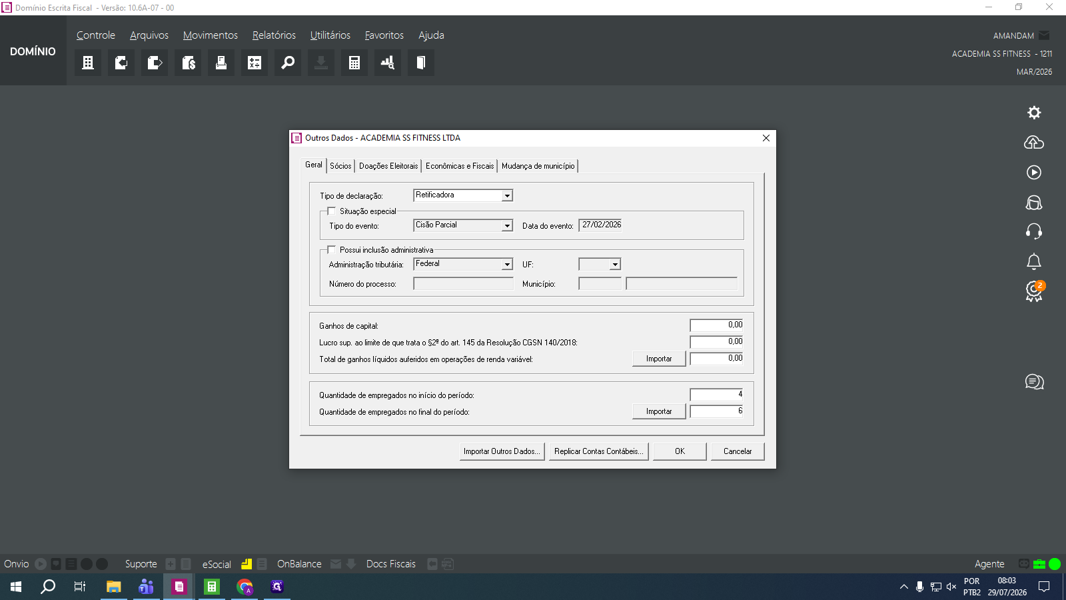Click the document with right arrow toolbar icon

click(x=155, y=63)
